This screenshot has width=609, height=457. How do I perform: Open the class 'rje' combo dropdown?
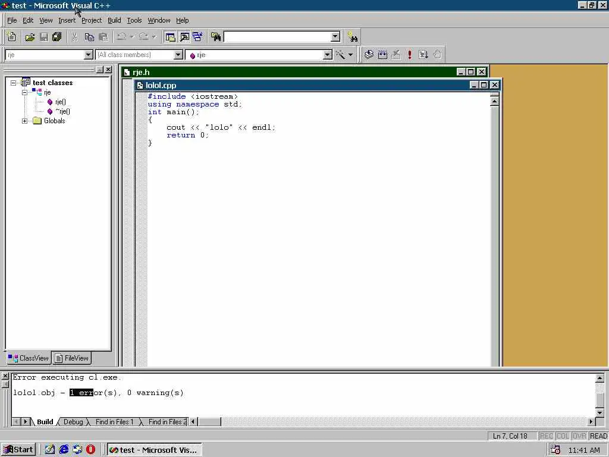[x=89, y=55]
